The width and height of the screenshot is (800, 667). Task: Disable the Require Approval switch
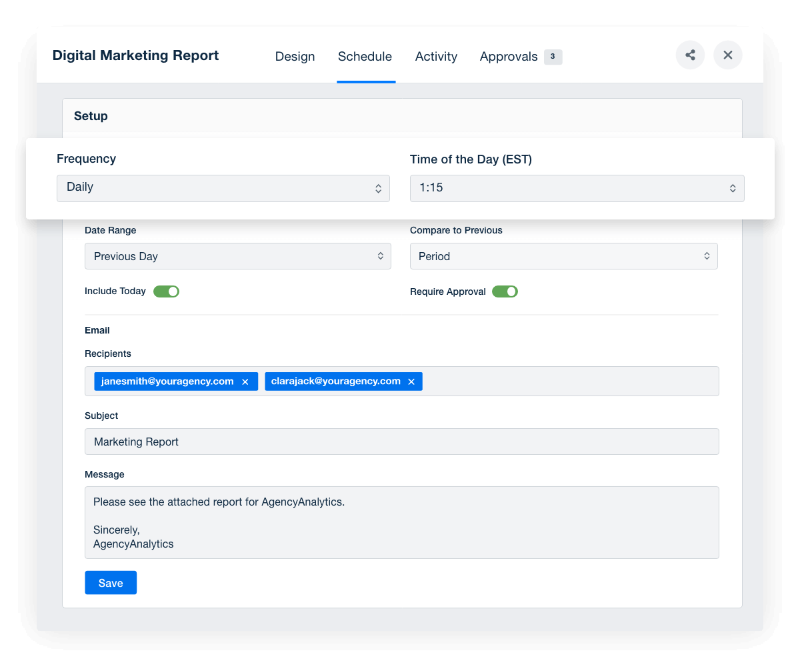click(x=505, y=291)
